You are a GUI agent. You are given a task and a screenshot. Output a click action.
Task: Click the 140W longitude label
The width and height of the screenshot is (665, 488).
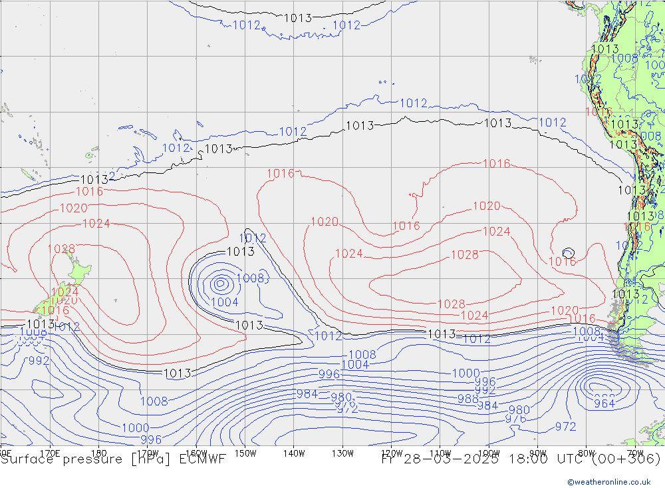click(294, 453)
